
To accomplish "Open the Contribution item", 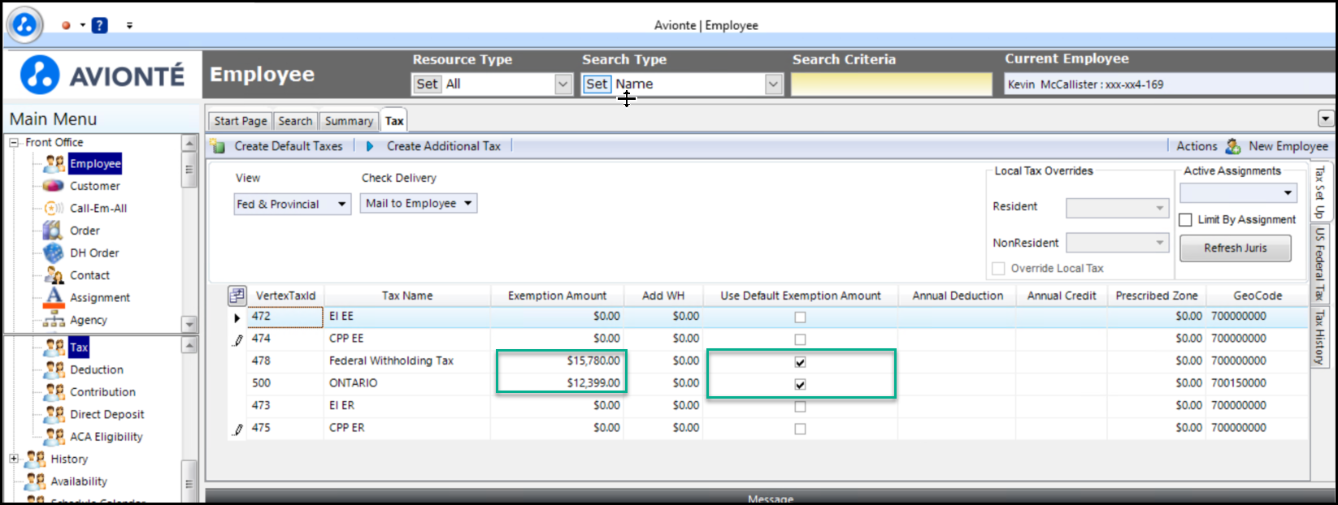I will pos(102,391).
